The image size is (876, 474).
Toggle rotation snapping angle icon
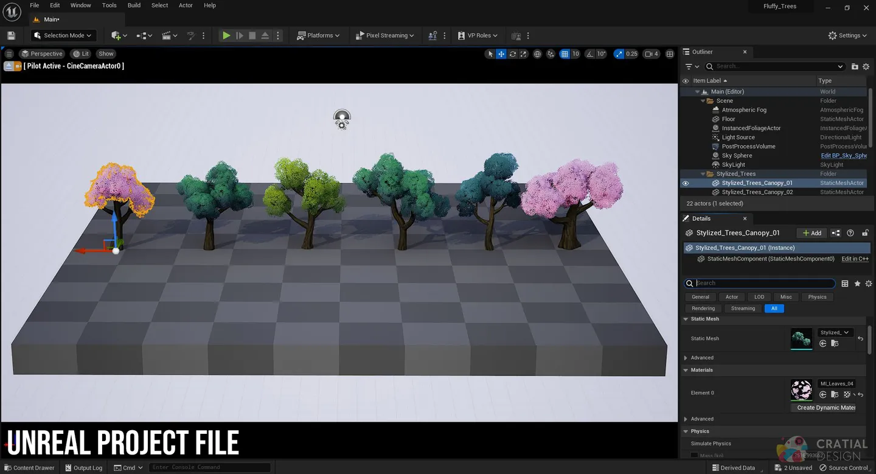(590, 54)
